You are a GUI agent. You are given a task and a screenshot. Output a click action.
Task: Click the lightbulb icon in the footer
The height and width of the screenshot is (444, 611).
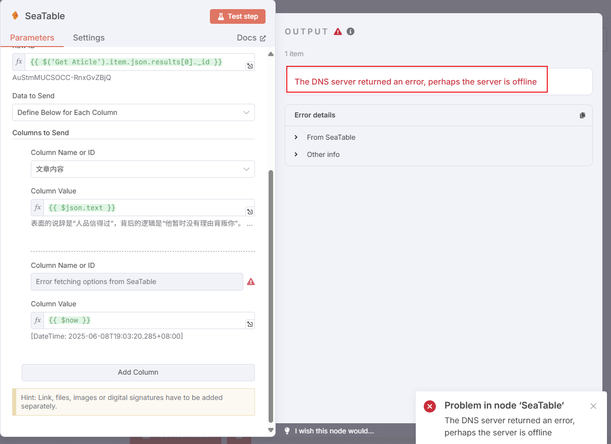click(287, 431)
